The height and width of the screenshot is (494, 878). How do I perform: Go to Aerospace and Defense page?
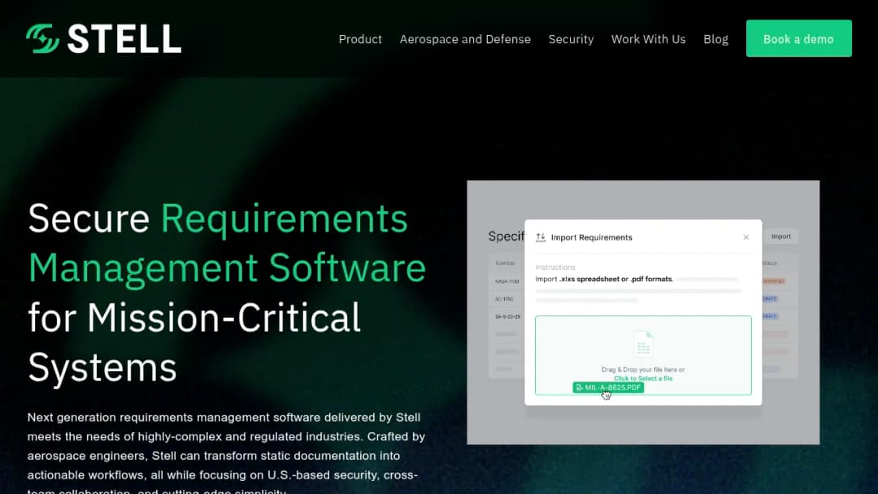pyautogui.click(x=465, y=39)
